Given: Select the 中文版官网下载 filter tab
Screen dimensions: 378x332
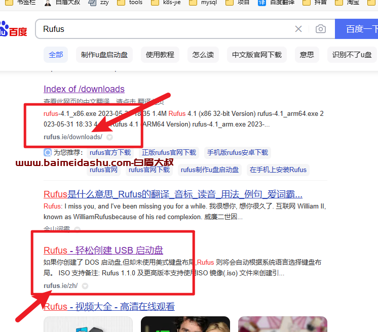Looking at the screenshot, I should 257,55.
